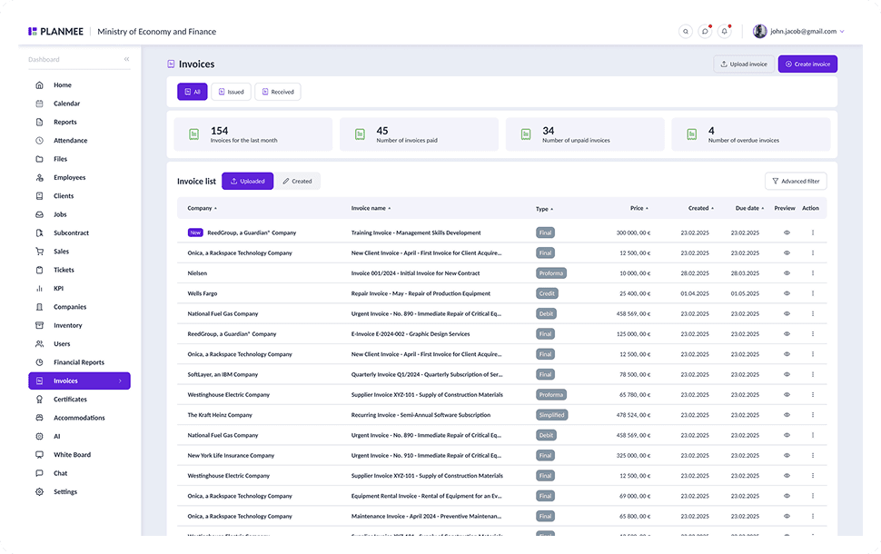Sort the table by Price column
Screen dimensions: 881x554
pyautogui.click(x=639, y=209)
